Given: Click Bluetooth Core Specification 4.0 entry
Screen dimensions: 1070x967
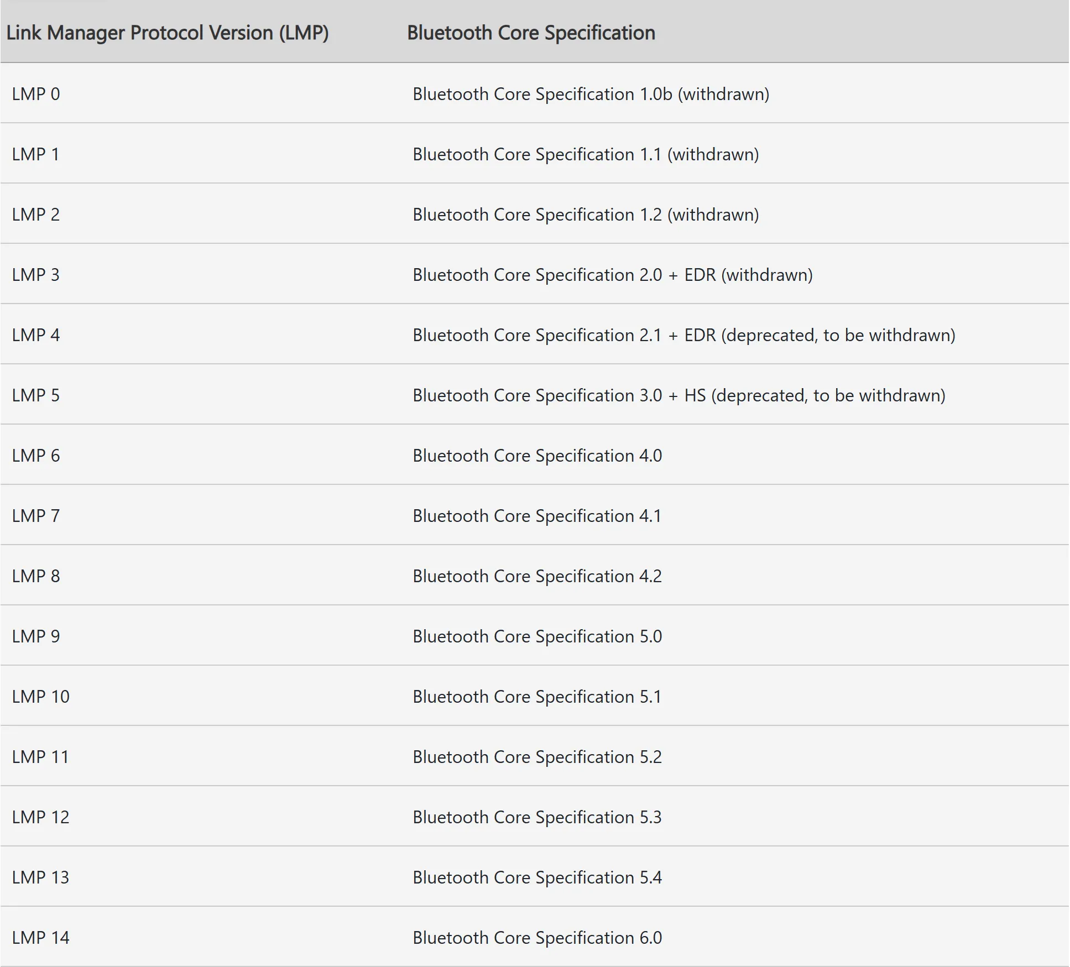Looking at the screenshot, I should [537, 456].
